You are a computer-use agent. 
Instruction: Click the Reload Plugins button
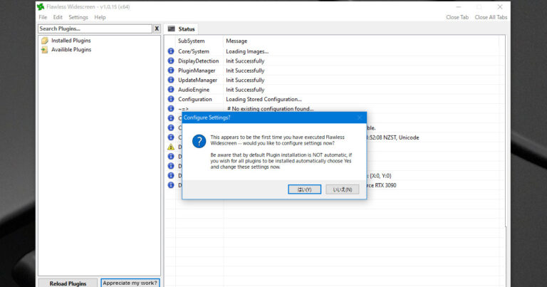pyautogui.click(x=68, y=283)
